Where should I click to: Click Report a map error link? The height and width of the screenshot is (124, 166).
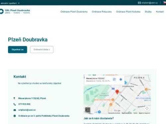coord(144,113)
